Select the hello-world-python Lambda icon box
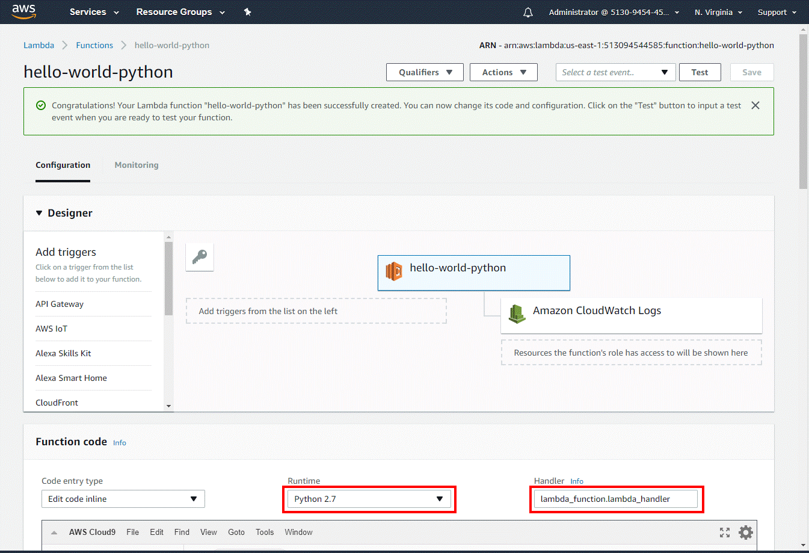 tap(473, 273)
